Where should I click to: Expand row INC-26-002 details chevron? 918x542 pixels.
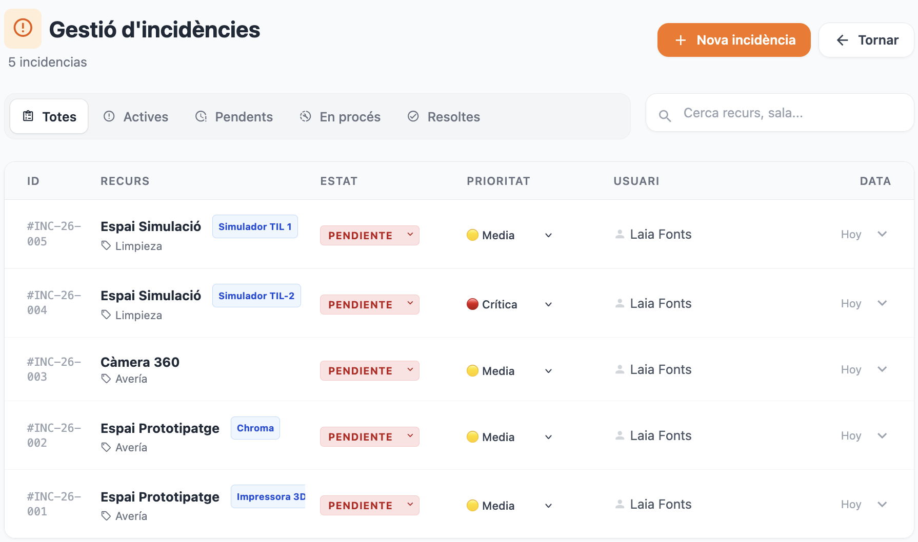pos(882,436)
